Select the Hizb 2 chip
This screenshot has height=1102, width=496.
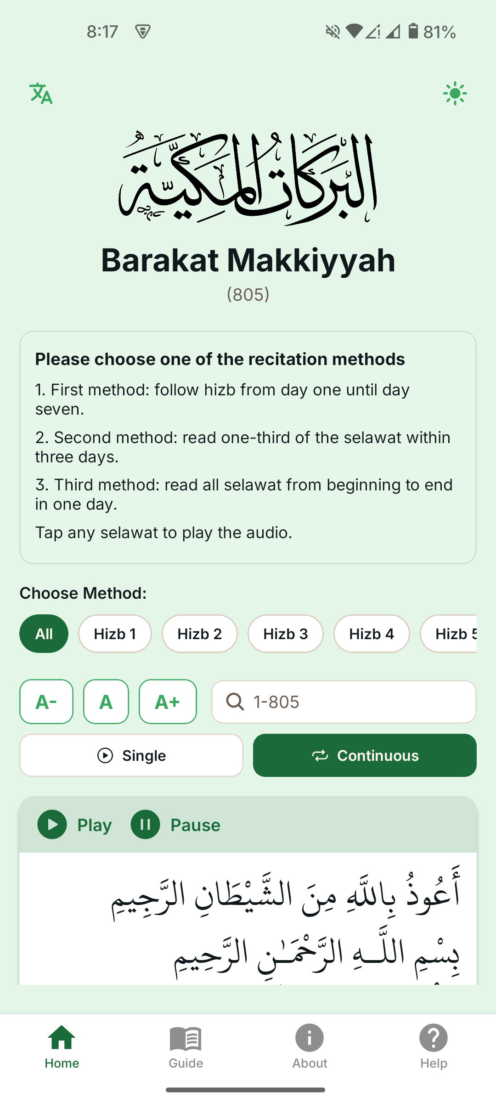click(199, 634)
